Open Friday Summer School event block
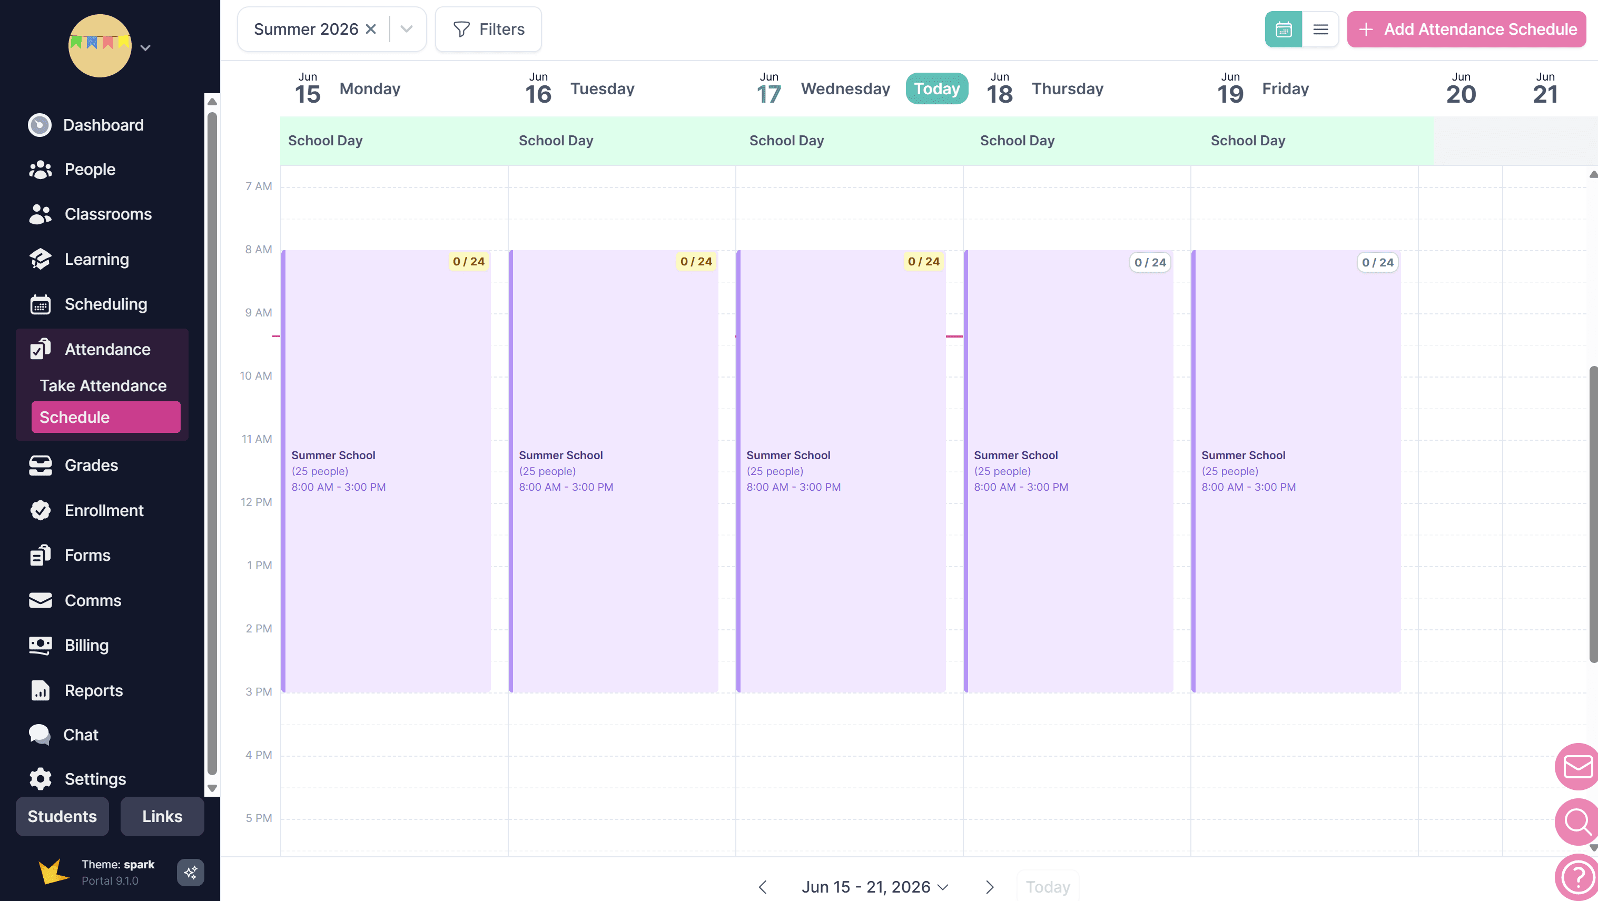This screenshot has width=1598, height=901. click(x=1297, y=471)
